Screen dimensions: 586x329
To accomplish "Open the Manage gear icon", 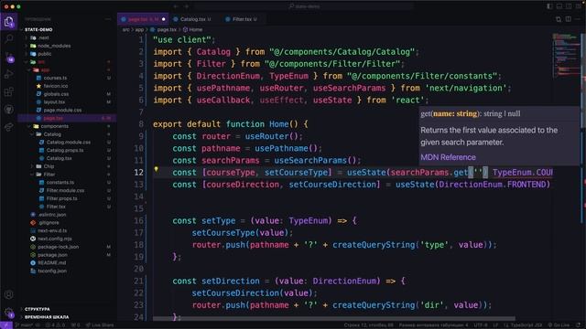I will coord(9,313).
